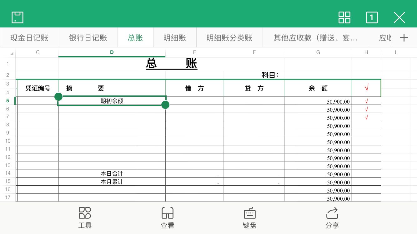Show the keyboard with 键盘 icon
The width and height of the screenshot is (417, 234).
[249, 217]
